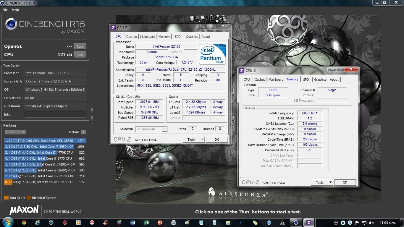Click CPU-Z title icon of Memory window
404x227 pixels.
point(242,70)
